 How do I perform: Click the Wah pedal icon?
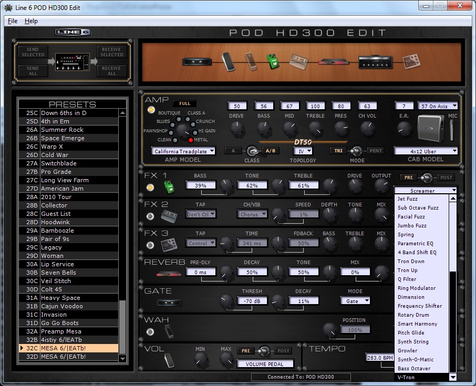[x=169, y=331]
